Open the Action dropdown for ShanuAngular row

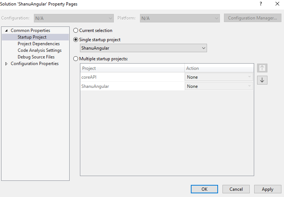pyautogui.click(x=219, y=86)
